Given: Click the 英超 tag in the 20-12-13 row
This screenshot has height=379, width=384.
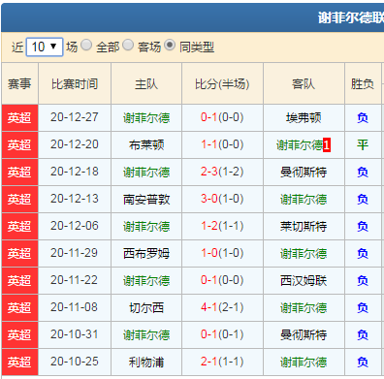Looking at the screenshot, I should click(x=19, y=200).
